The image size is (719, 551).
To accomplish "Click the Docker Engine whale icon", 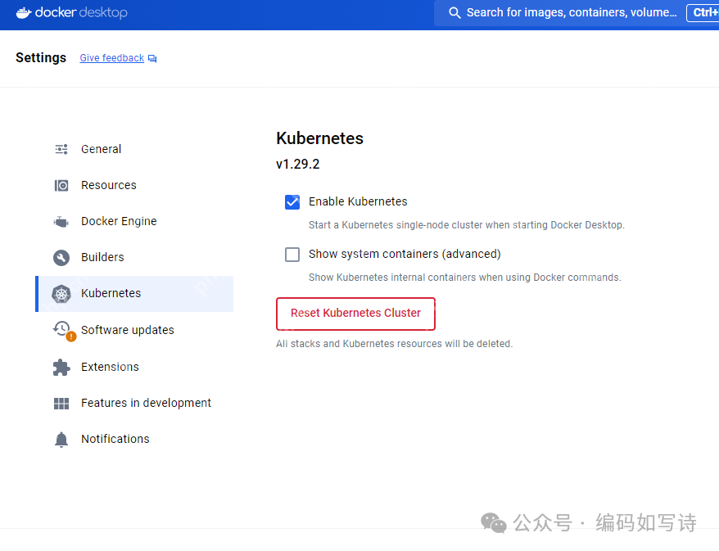I will pyautogui.click(x=61, y=221).
